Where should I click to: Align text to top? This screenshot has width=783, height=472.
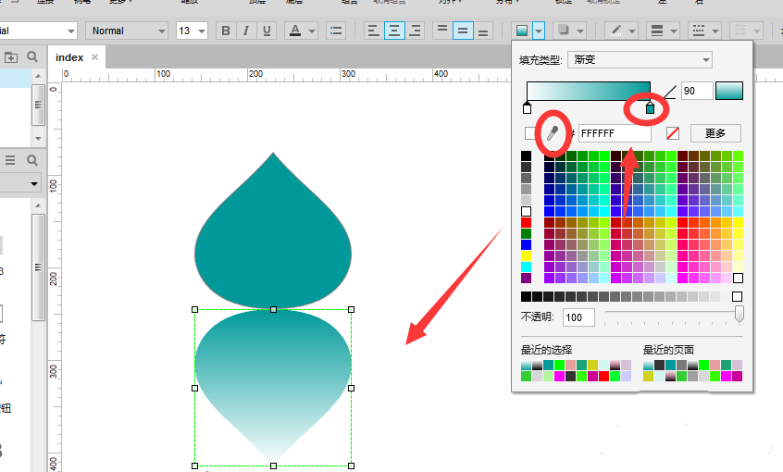coord(442,31)
